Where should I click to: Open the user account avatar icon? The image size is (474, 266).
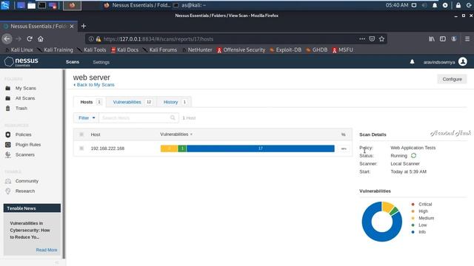click(x=462, y=61)
